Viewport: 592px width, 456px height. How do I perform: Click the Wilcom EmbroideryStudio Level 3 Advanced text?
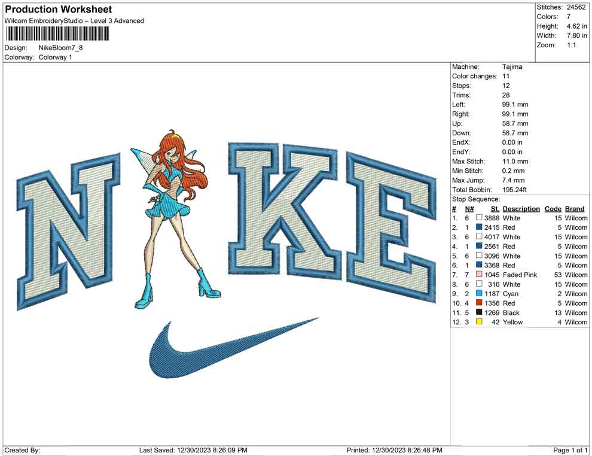coord(74,21)
